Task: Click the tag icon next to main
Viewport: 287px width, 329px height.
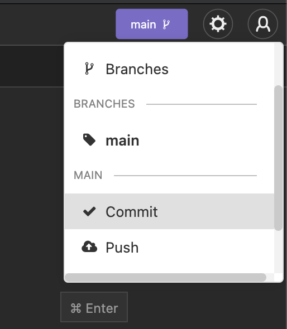Action: point(89,140)
